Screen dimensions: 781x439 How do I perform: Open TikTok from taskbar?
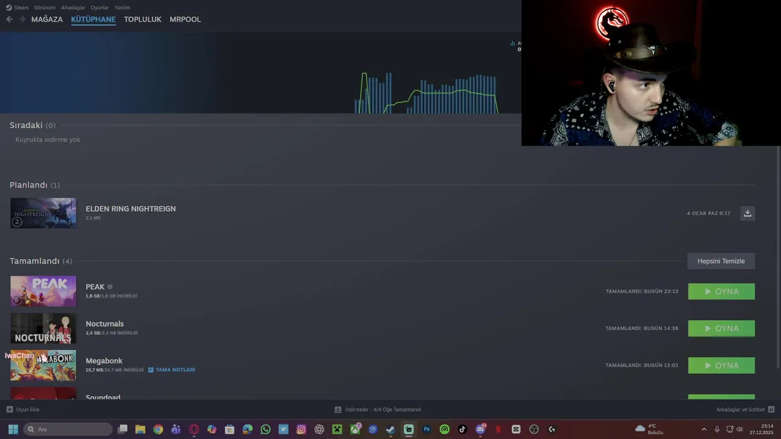pyautogui.click(x=462, y=429)
